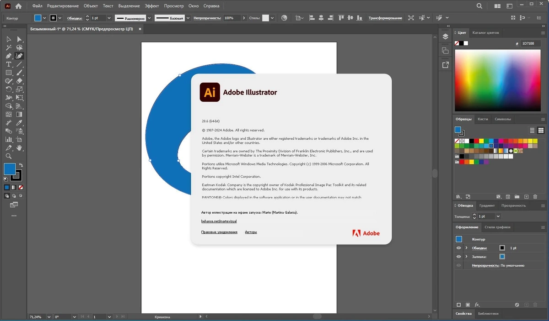Open Толщина dropdown in Обводка panel
The width and height of the screenshot is (549, 321).
coord(498,216)
